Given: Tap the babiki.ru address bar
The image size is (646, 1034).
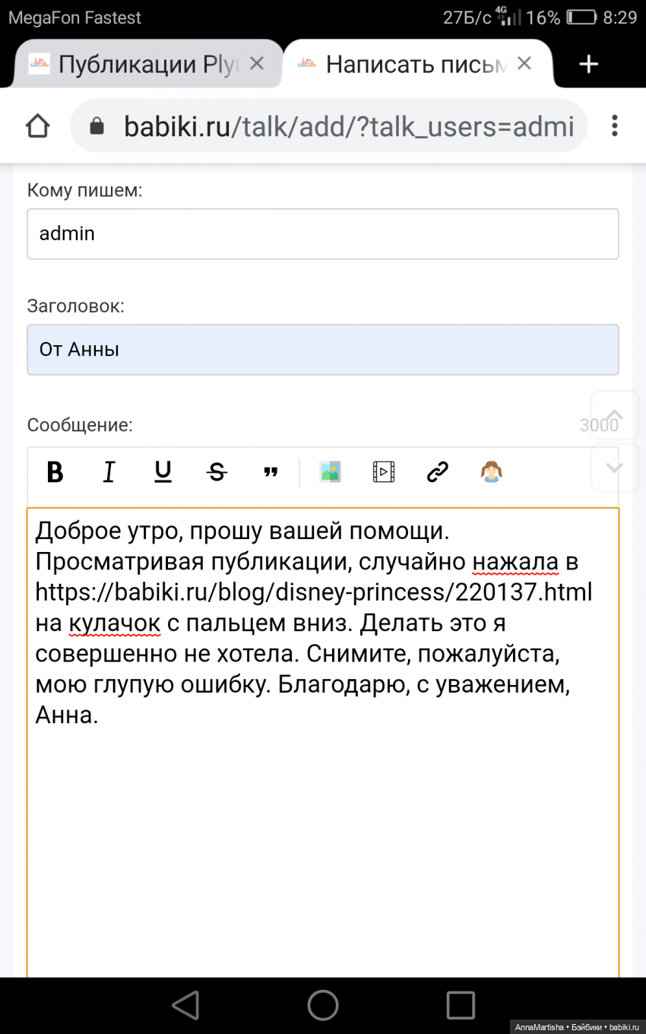Looking at the screenshot, I should 334,125.
